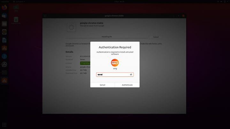This screenshot has height=129, width=230.
Task: Open Help from the dock
Action: click(4, 56)
